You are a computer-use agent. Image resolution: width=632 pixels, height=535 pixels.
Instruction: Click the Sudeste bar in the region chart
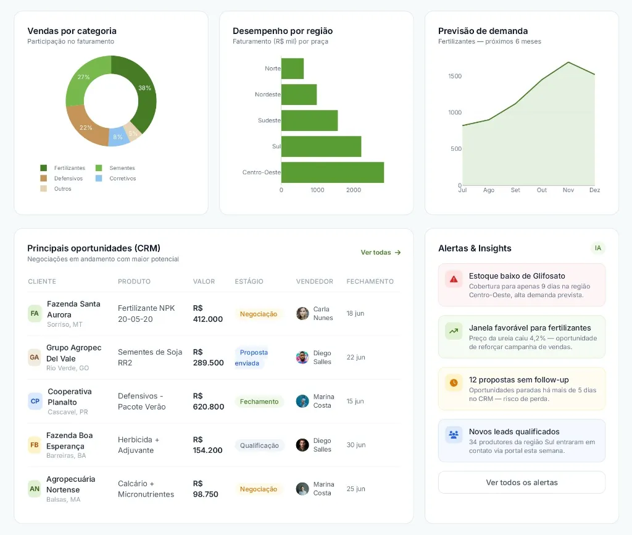[x=310, y=120]
